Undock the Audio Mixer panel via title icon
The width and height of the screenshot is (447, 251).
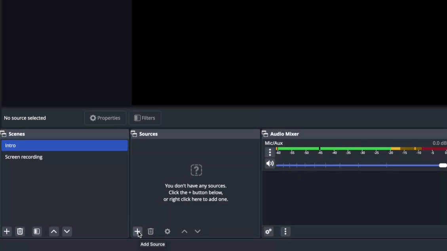click(x=265, y=134)
